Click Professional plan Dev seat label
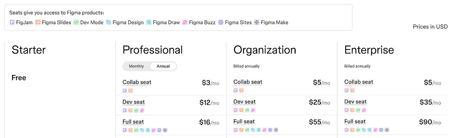This screenshot has height=138, width=452. click(x=133, y=102)
